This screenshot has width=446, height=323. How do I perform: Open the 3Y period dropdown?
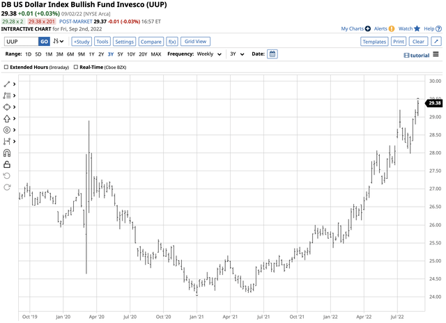[237, 54]
